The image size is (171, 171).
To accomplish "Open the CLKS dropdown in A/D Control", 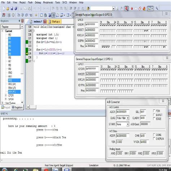I will pos(128,118).
